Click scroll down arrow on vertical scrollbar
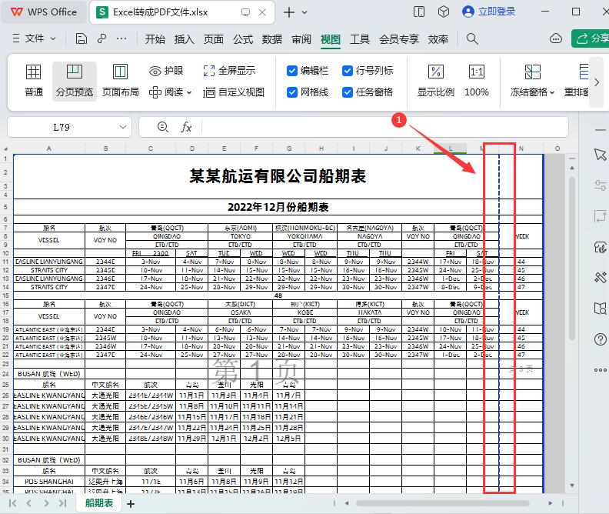Screen dimensions: 609x514 (572, 486)
